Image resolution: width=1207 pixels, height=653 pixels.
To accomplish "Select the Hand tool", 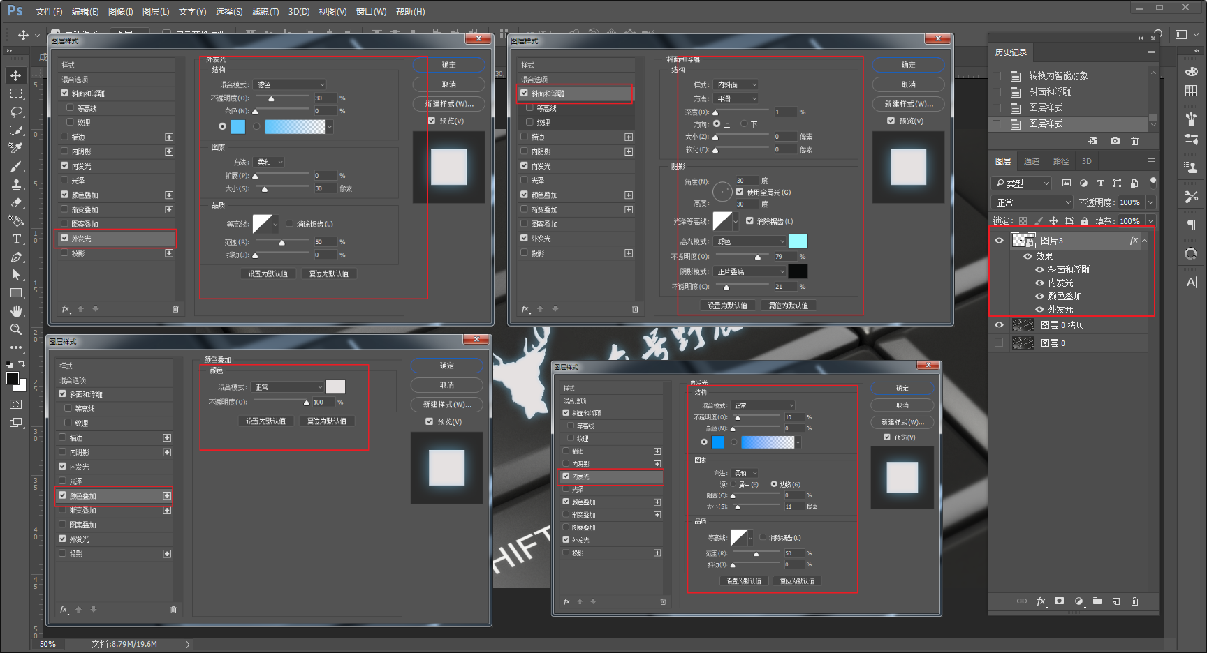I will point(16,311).
